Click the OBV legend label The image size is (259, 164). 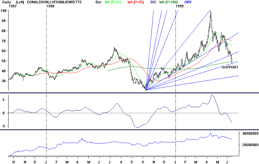tap(188, 2)
